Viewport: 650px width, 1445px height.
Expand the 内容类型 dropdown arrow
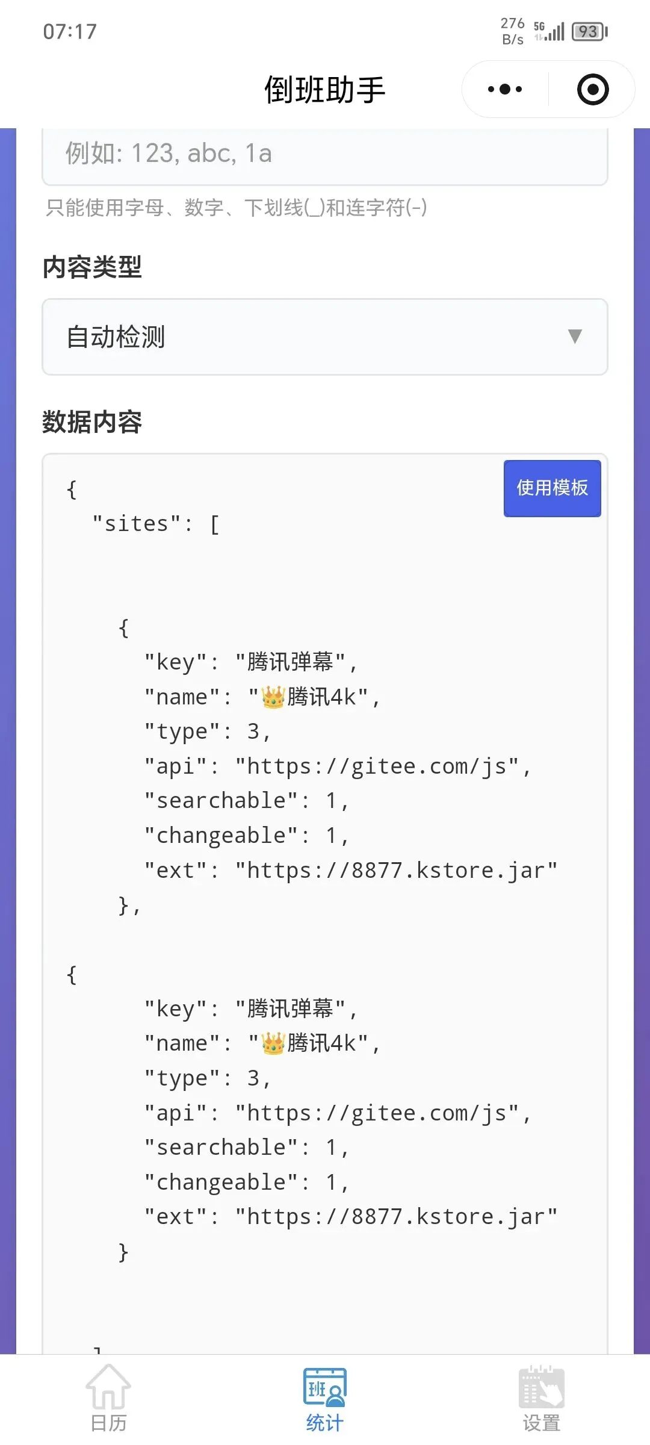[x=575, y=336]
